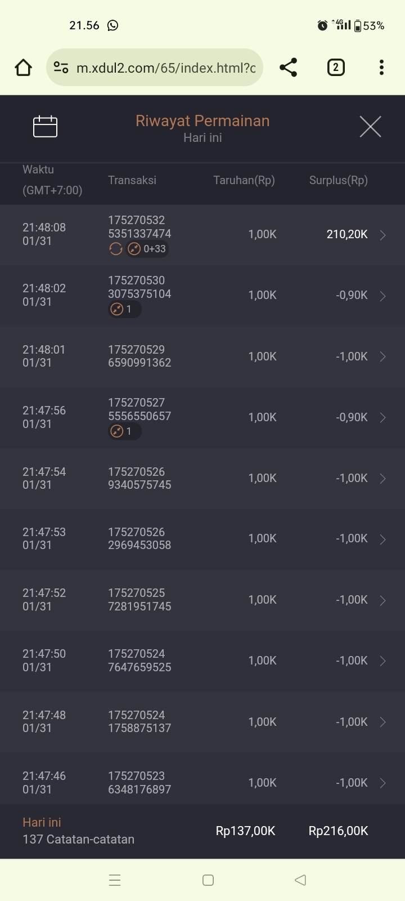Close the Riwayat Permainan panel

370,127
